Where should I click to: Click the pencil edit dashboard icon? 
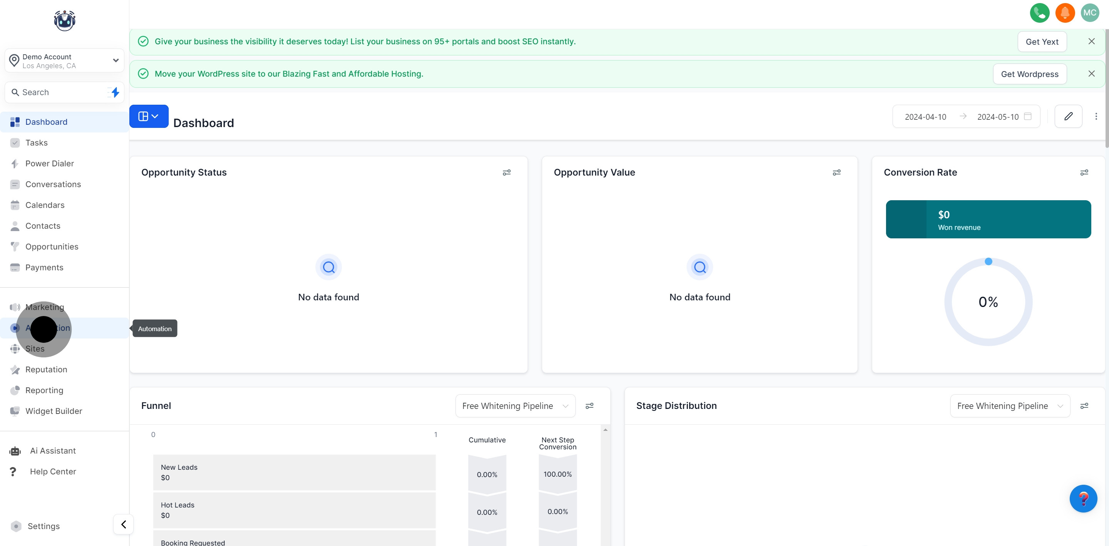[x=1068, y=116]
